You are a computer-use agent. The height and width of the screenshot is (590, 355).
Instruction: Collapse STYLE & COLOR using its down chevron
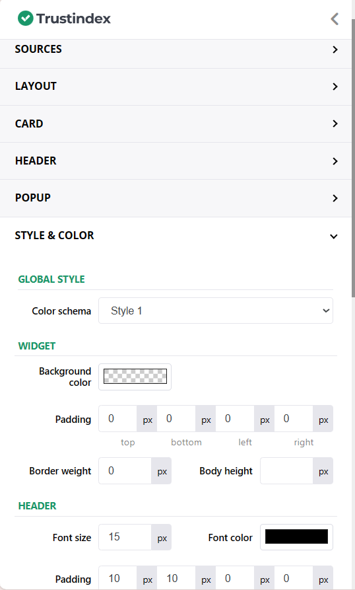(x=334, y=237)
